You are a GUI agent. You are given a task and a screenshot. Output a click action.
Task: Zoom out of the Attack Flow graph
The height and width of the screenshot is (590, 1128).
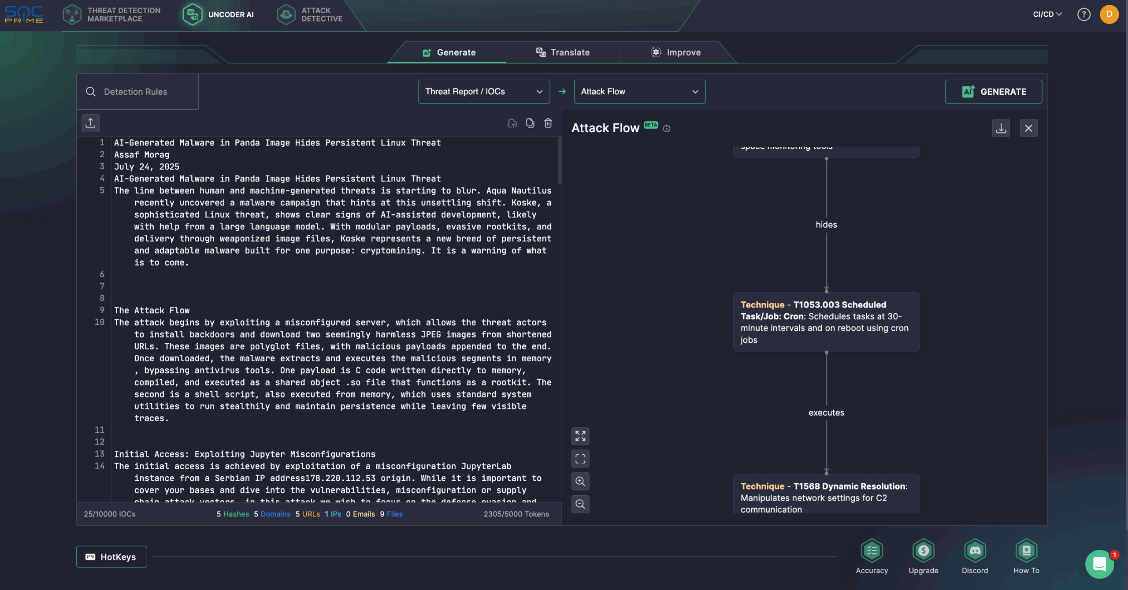580,504
